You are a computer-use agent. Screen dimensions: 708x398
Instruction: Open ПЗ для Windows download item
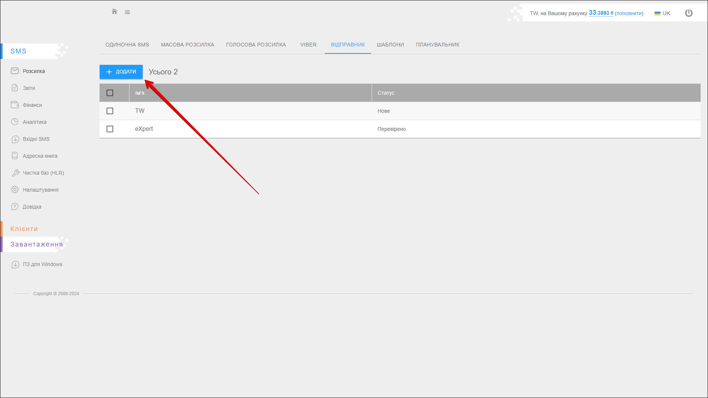[42, 264]
